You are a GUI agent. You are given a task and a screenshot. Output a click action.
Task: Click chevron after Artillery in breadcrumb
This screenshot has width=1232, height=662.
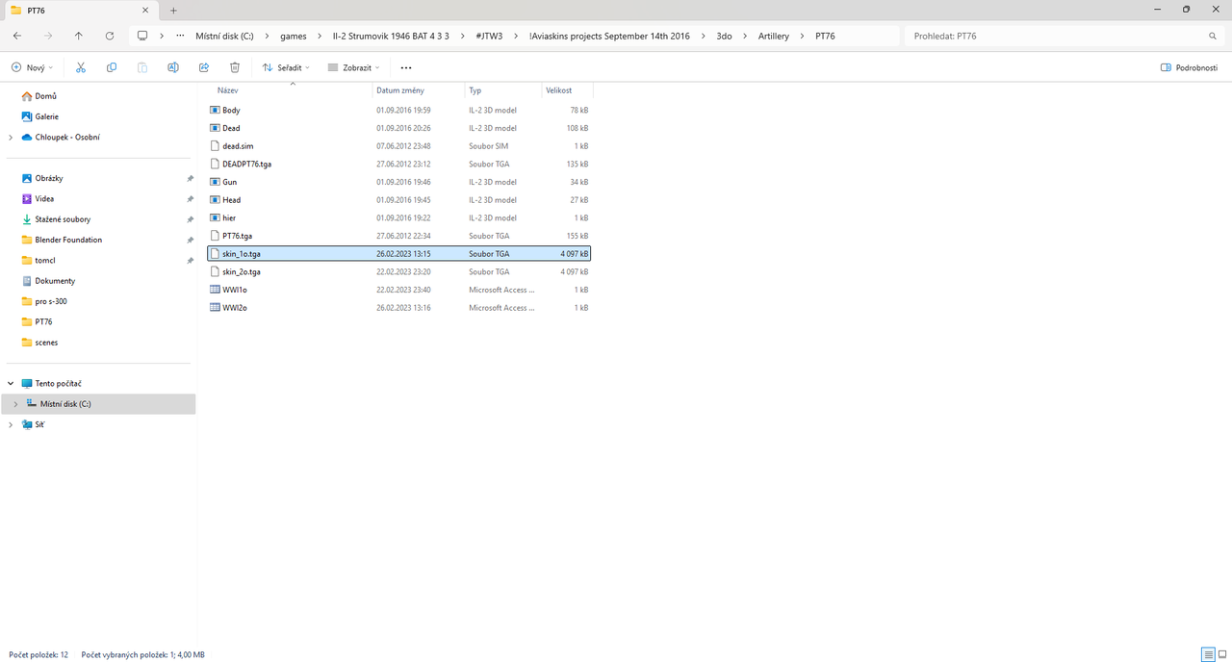coord(802,36)
